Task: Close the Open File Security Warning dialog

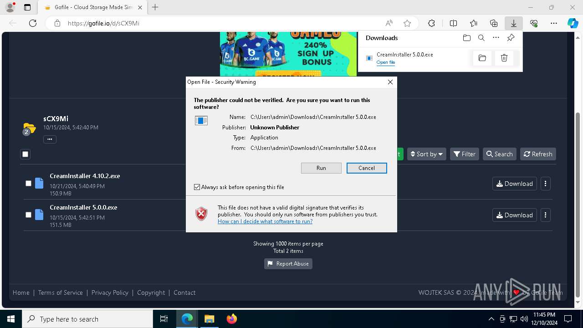Action: (390, 82)
